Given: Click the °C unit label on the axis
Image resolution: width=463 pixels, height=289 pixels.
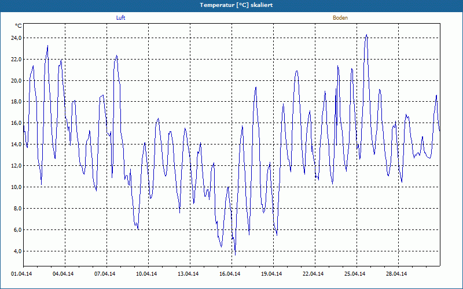Looking at the screenshot, I should pos(19,26).
